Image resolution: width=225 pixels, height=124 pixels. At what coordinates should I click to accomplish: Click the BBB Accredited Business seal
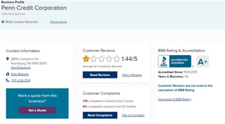[175, 61]
